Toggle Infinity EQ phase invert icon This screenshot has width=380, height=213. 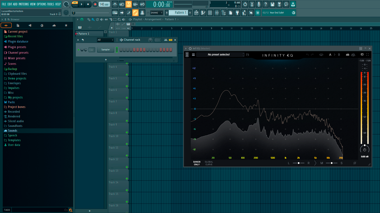tap(355, 163)
